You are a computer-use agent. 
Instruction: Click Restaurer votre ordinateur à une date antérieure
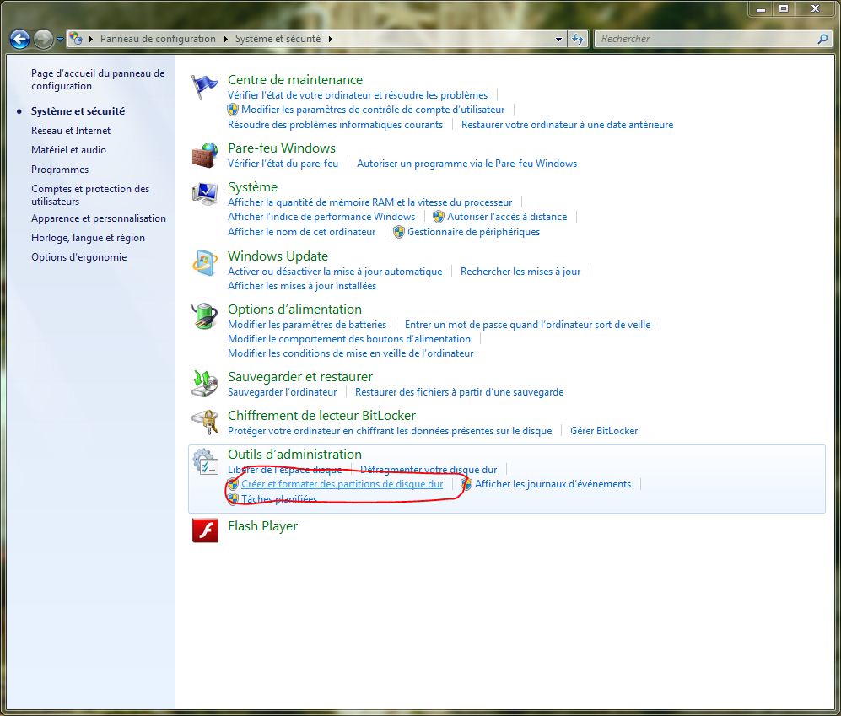(567, 125)
